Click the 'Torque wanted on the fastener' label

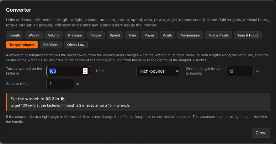(x=24, y=71)
